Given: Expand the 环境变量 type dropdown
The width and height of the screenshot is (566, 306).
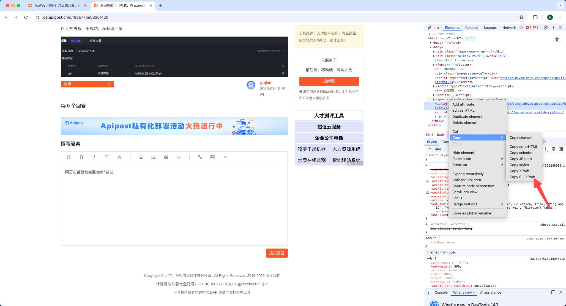Looking at the screenshot, I should 129,73.
